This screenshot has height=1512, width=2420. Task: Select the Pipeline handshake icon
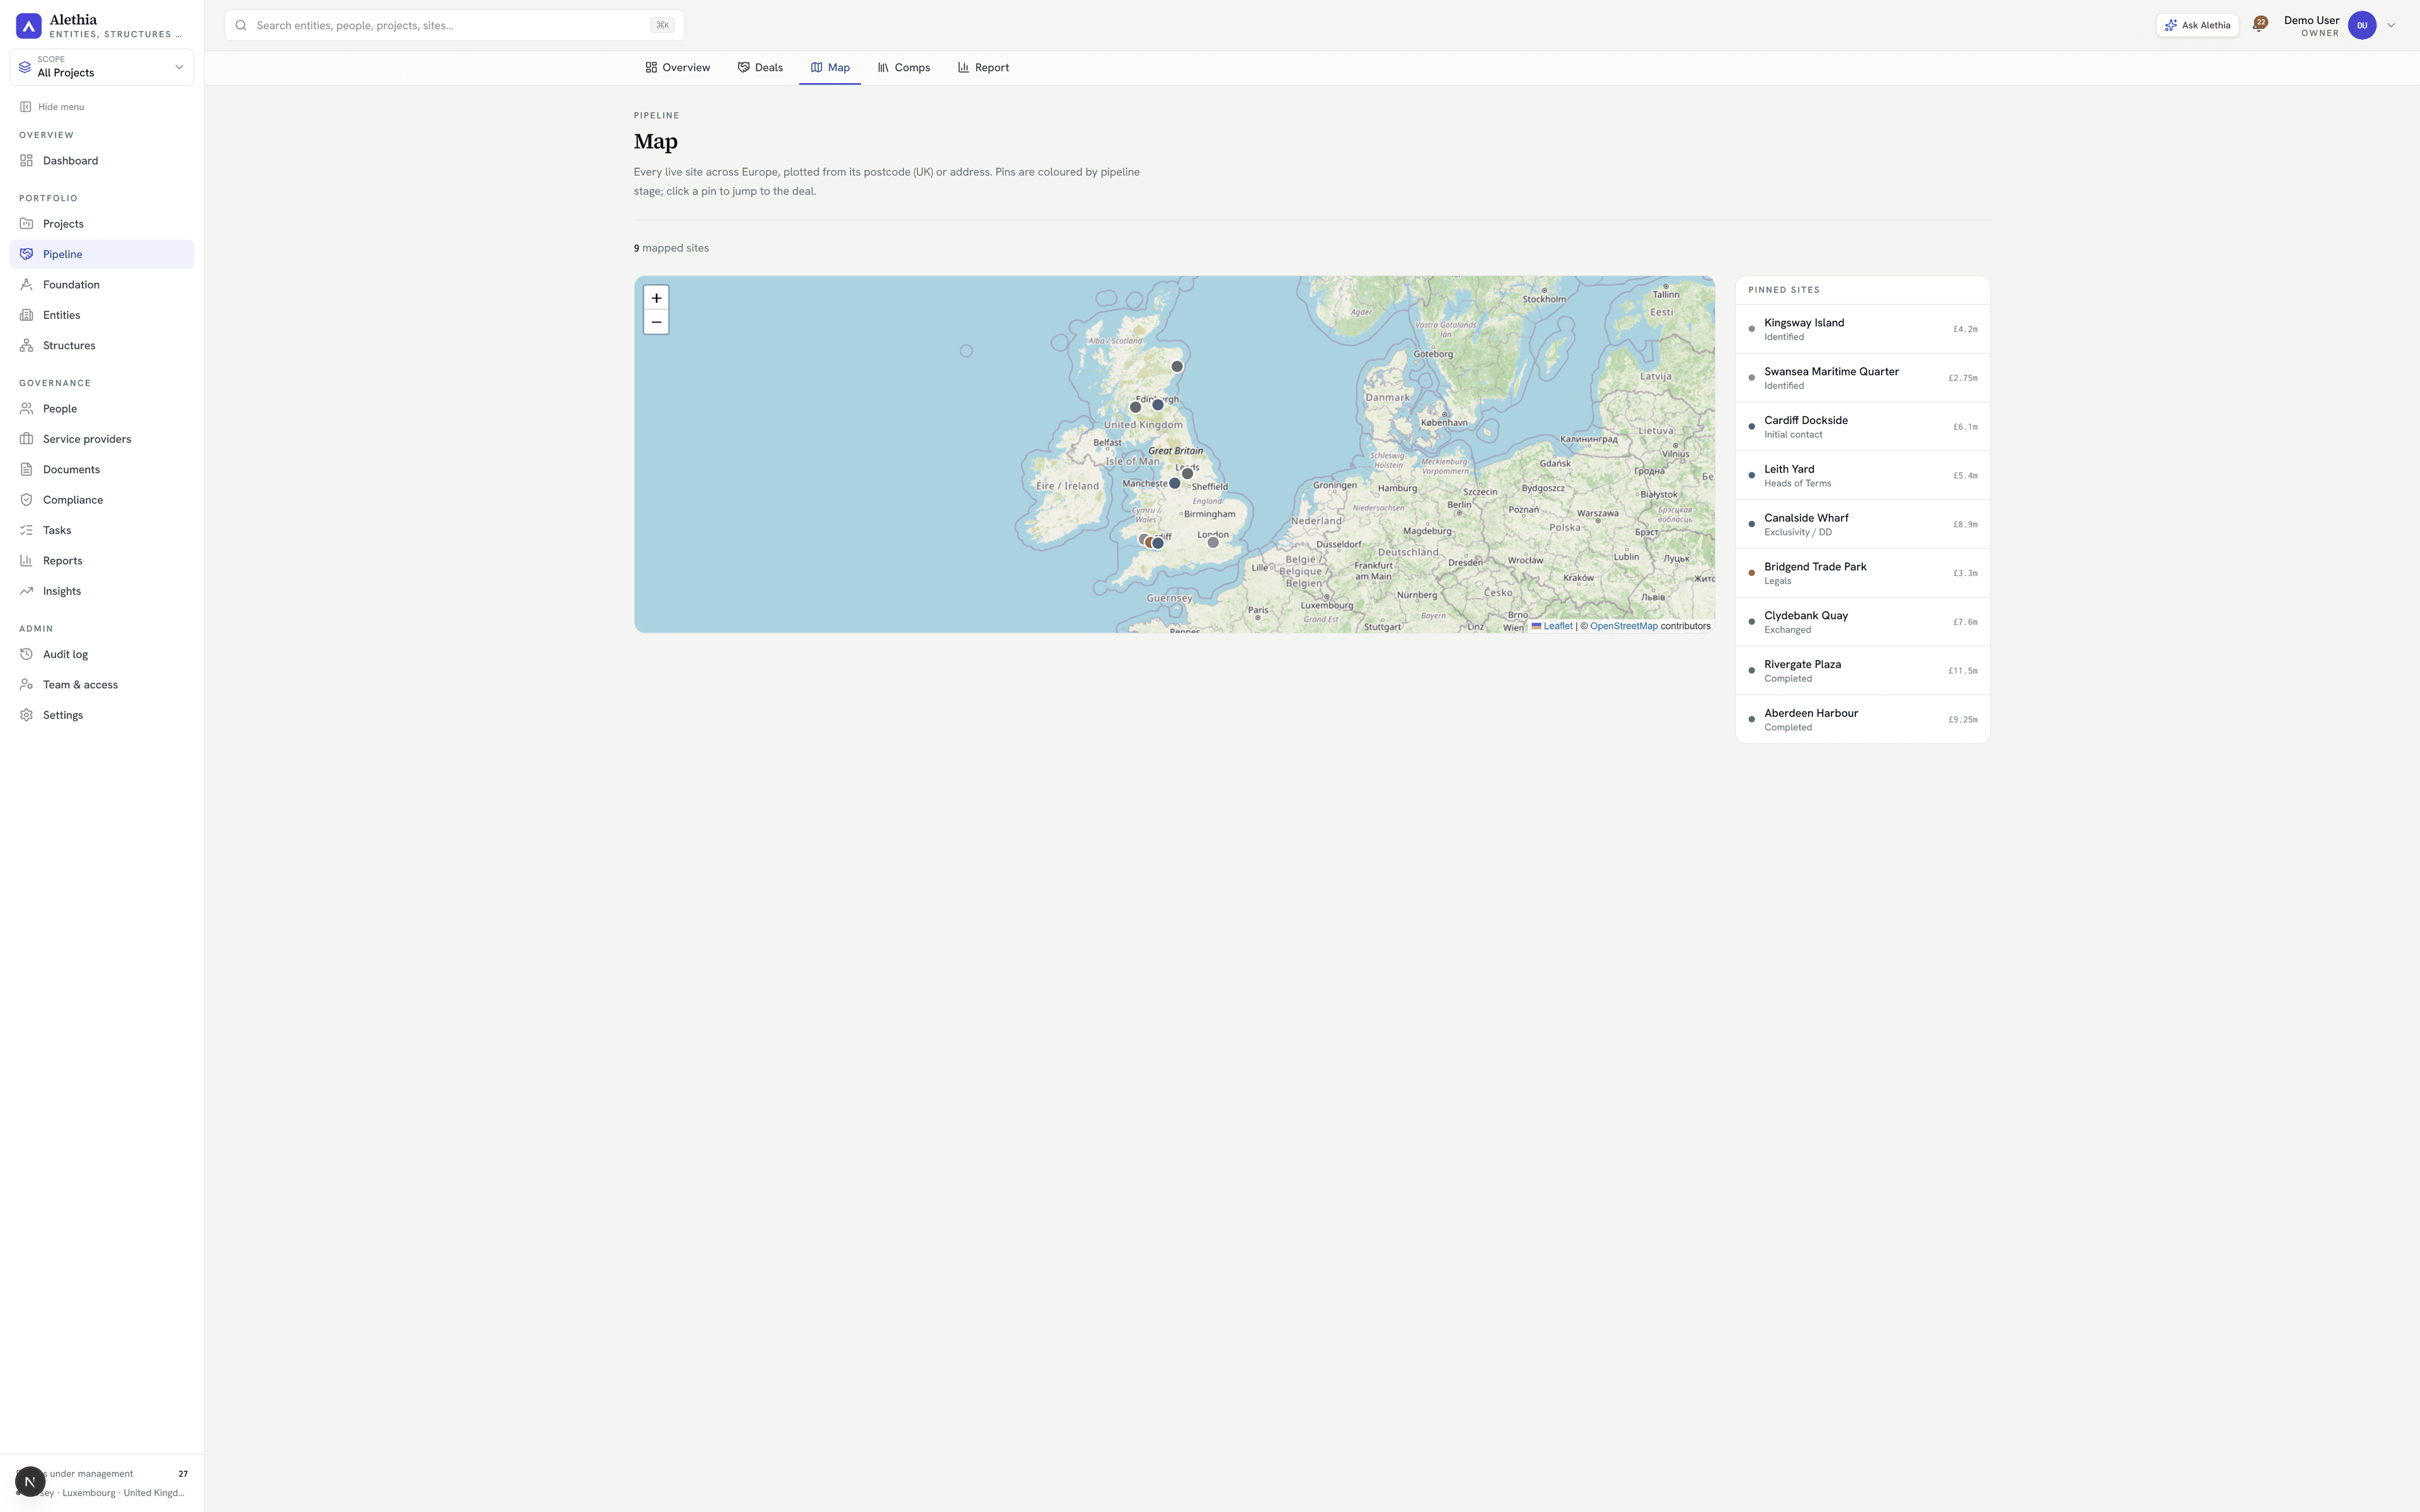pyautogui.click(x=27, y=254)
